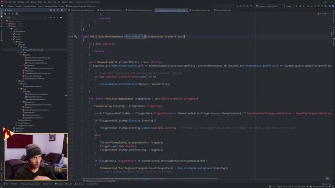Open the Dynamic Program Analysis tool window

tap(30, 184)
